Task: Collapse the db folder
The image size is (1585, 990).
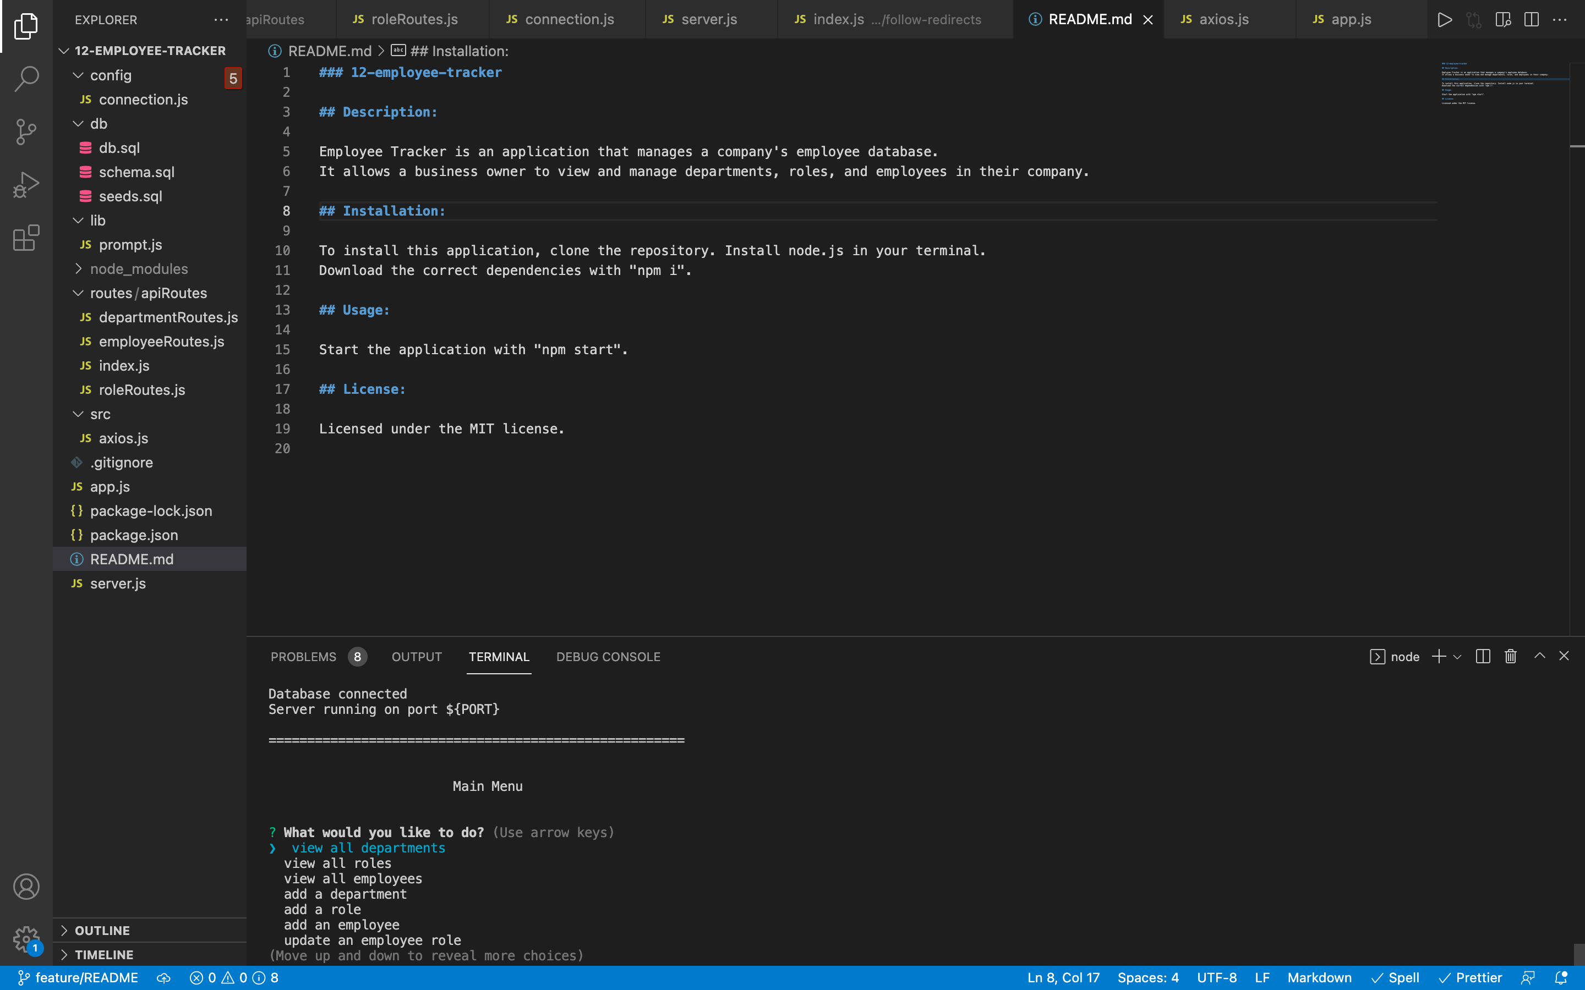Action: pyautogui.click(x=78, y=124)
